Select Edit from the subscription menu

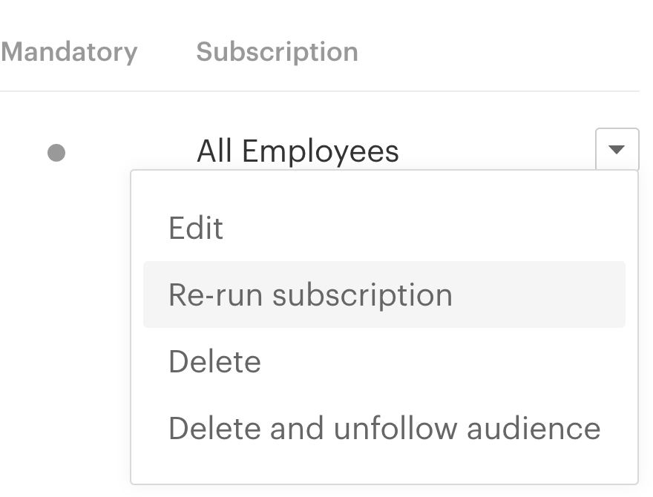(x=196, y=228)
